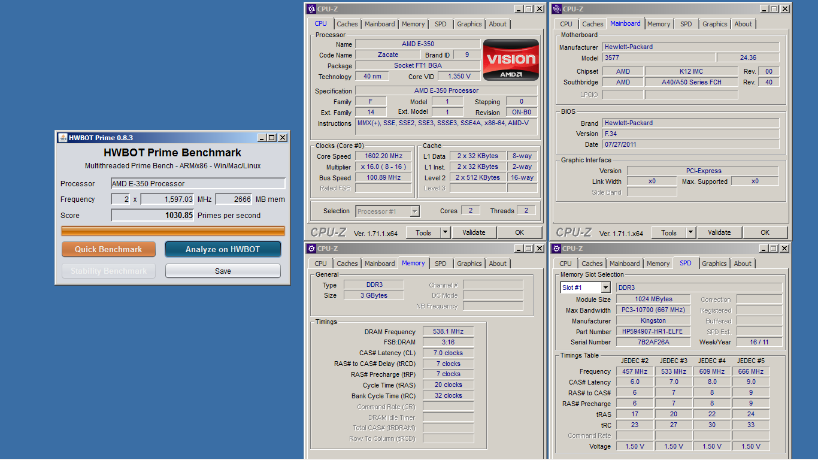Click the Bus Speed value 100.89 MHz
The image size is (818, 460).
click(x=383, y=177)
